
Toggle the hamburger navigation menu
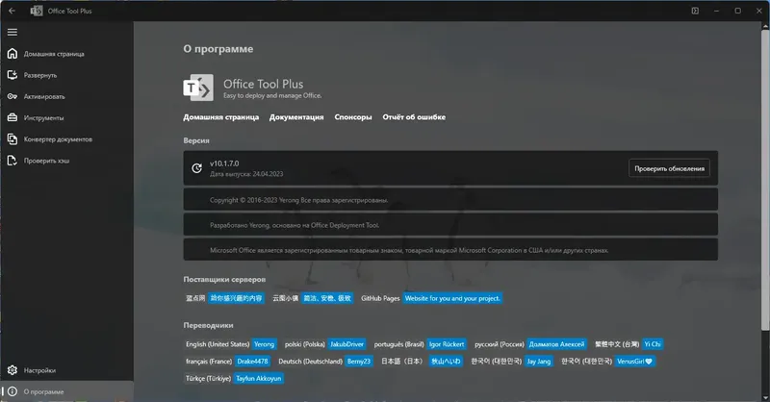(13, 32)
